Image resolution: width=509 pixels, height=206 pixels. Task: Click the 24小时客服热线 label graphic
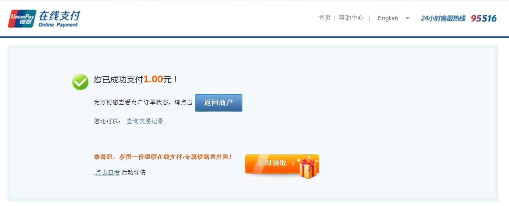point(443,18)
